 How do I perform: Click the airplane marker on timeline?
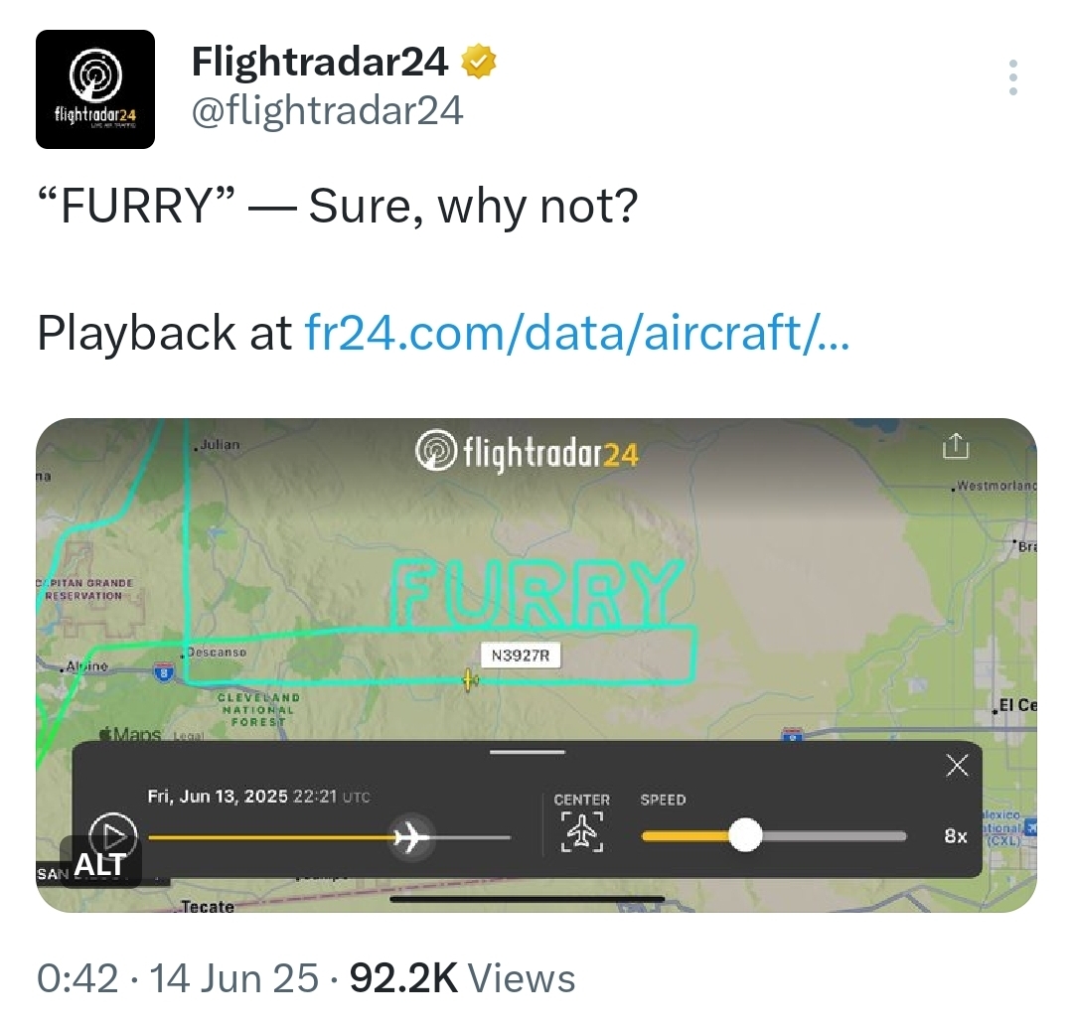pos(411,837)
